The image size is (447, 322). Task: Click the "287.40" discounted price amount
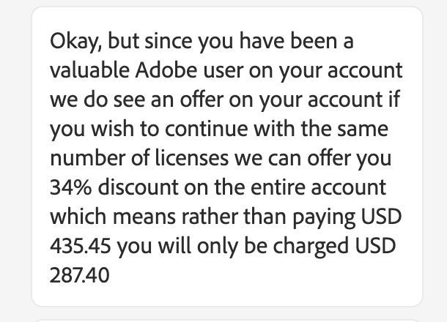point(79,275)
